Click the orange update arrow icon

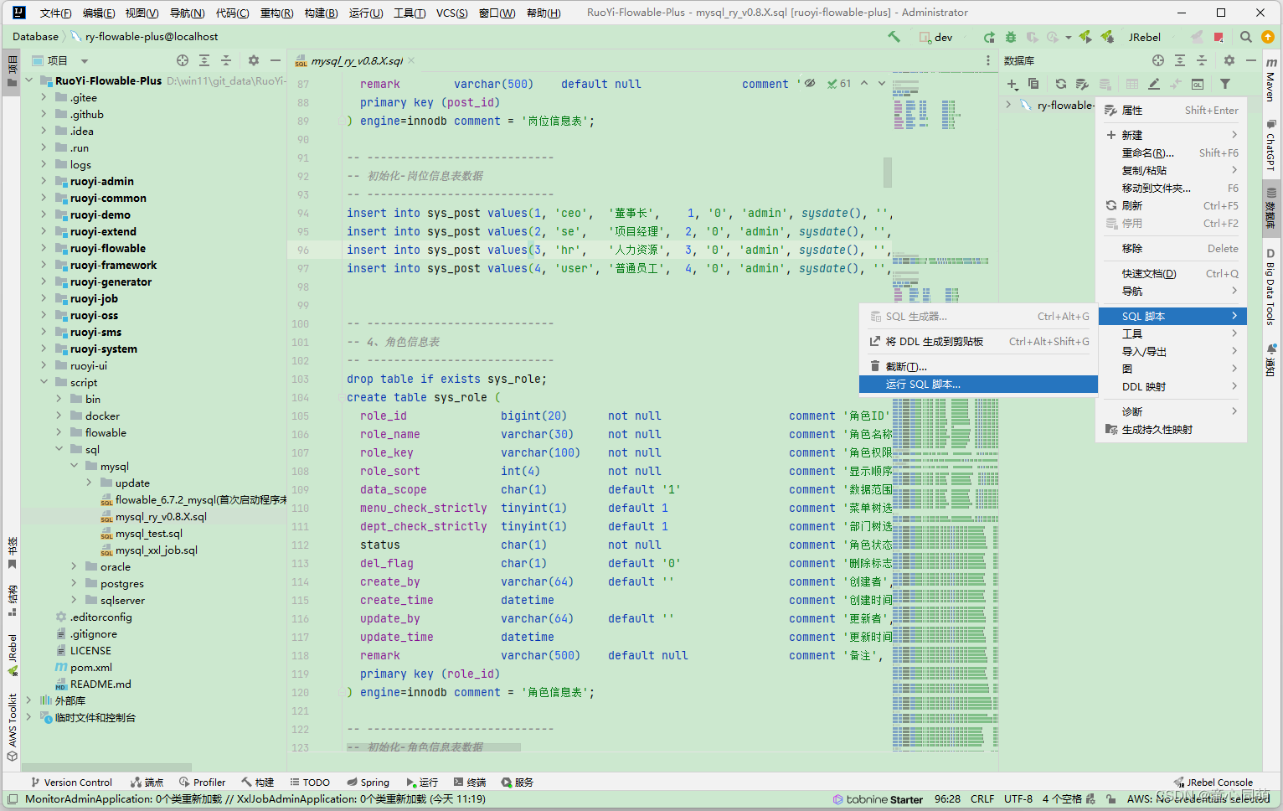pyautogui.click(x=1268, y=37)
